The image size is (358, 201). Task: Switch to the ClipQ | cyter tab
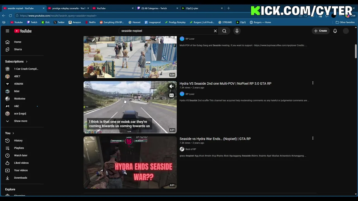click(x=201, y=8)
